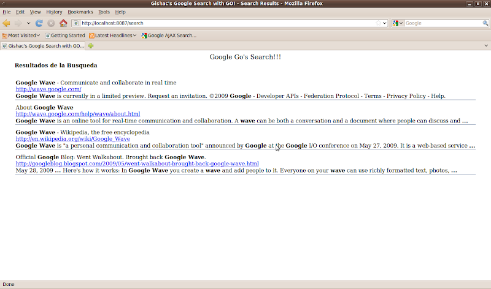
Task: Click the 'Communicate and collaborate in real time' title
Action: (118, 83)
